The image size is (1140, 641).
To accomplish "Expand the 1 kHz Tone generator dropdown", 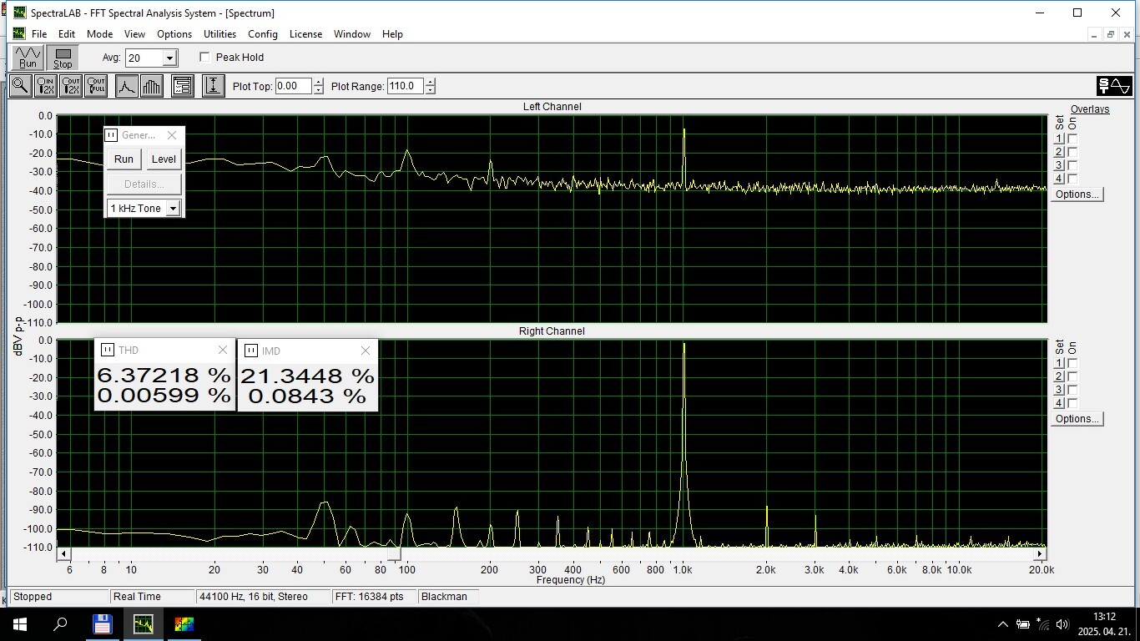I will click(x=173, y=209).
